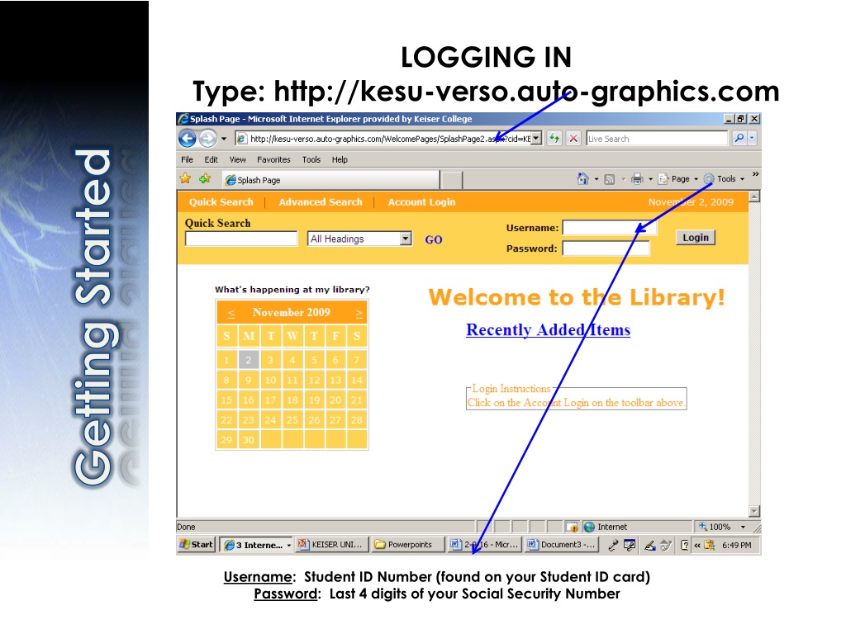Open the View menu
The width and height of the screenshot is (846, 634).
tap(237, 159)
